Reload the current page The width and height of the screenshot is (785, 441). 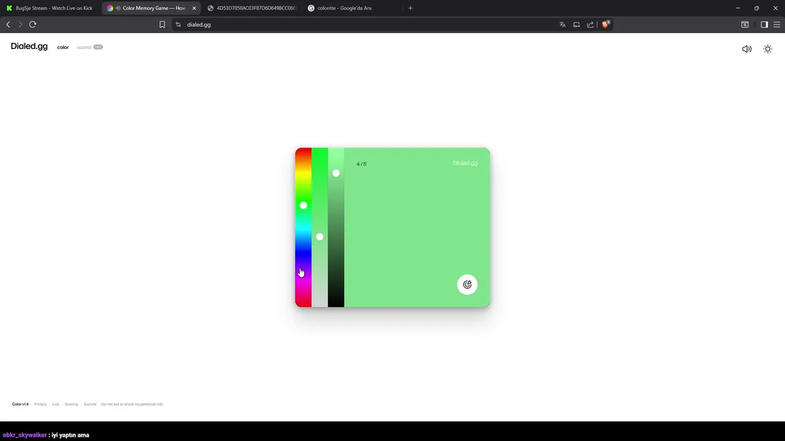click(33, 24)
